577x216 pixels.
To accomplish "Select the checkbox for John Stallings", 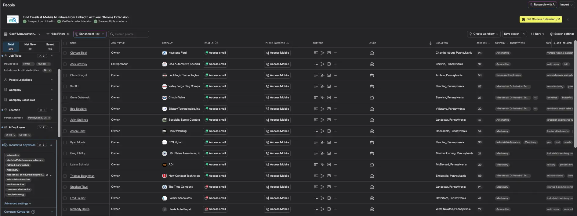I will pos(65,120).
